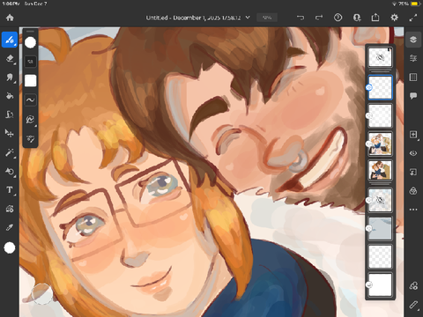Open the Comments panel
This screenshot has width=423, height=317.
click(x=413, y=96)
